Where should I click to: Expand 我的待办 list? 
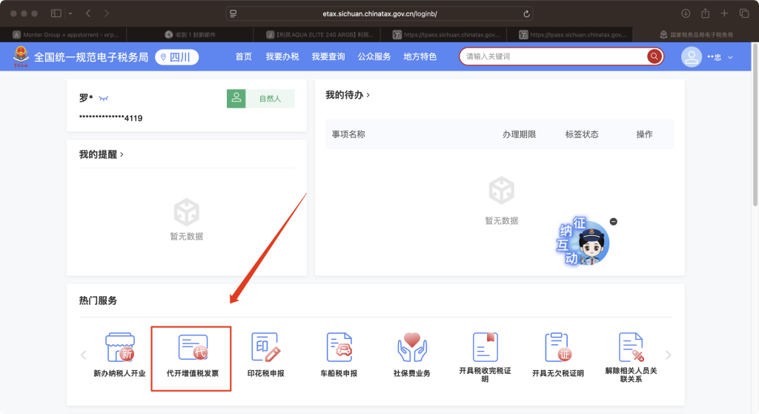(x=348, y=95)
